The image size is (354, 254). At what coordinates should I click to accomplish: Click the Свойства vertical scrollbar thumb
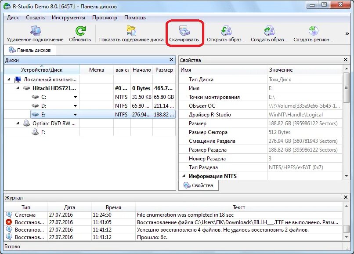click(346, 87)
